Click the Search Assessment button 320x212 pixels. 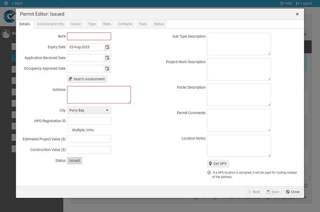(x=87, y=79)
